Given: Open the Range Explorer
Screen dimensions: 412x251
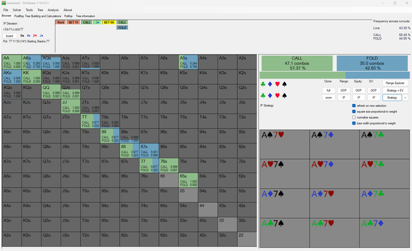Looking at the screenshot, I should tap(395, 83).
